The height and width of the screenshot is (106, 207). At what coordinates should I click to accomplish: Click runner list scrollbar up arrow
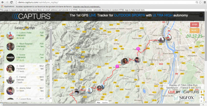[51, 28]
